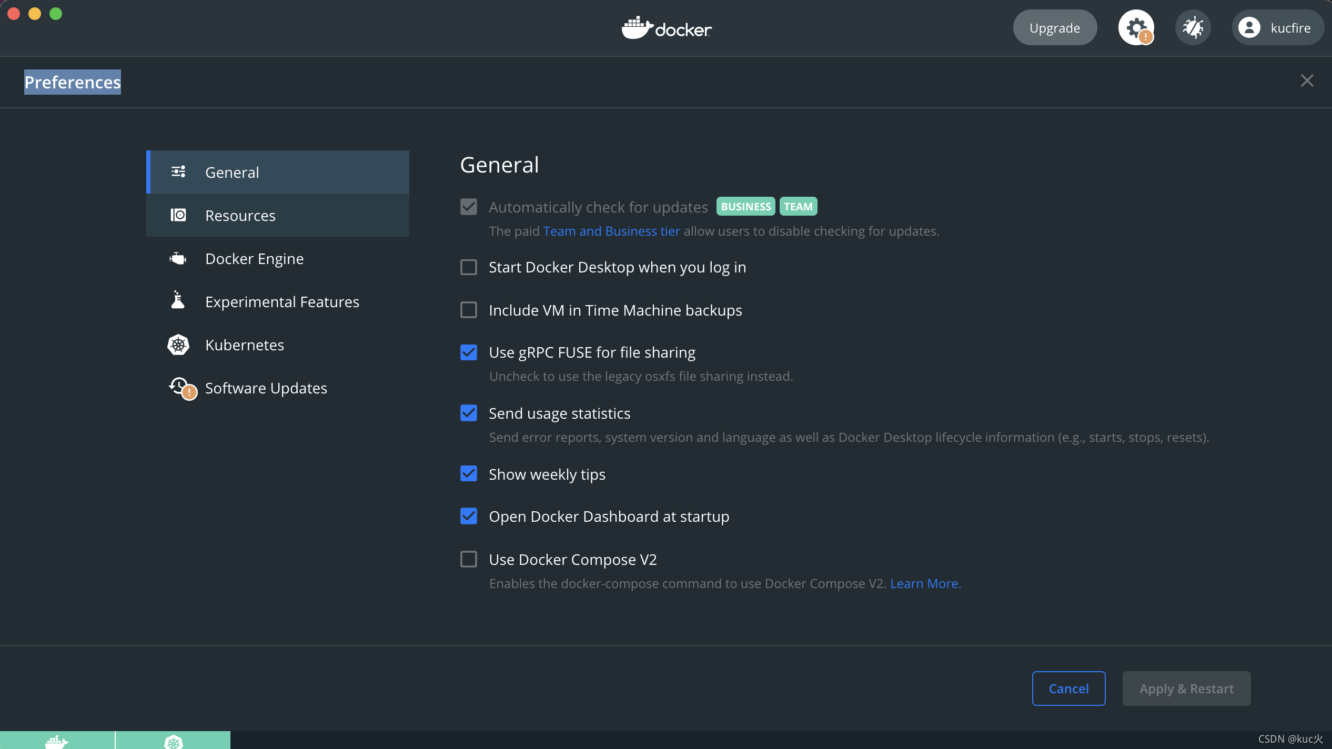Click the kucfire account avatar icon
The height and width of the screenshot is (749, 1332).
1249,27
